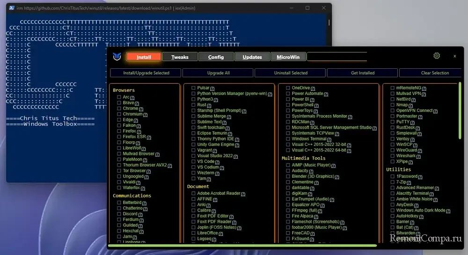
Task: Open the info (?) link next to Calibre
Action: (213, 211)
